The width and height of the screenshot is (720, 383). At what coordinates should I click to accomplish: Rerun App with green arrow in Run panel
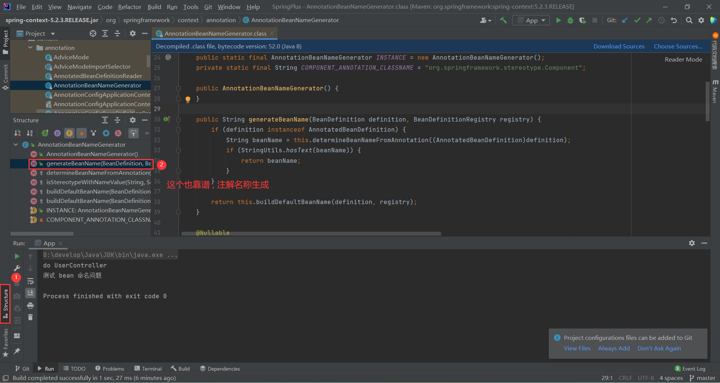point(17,256)
